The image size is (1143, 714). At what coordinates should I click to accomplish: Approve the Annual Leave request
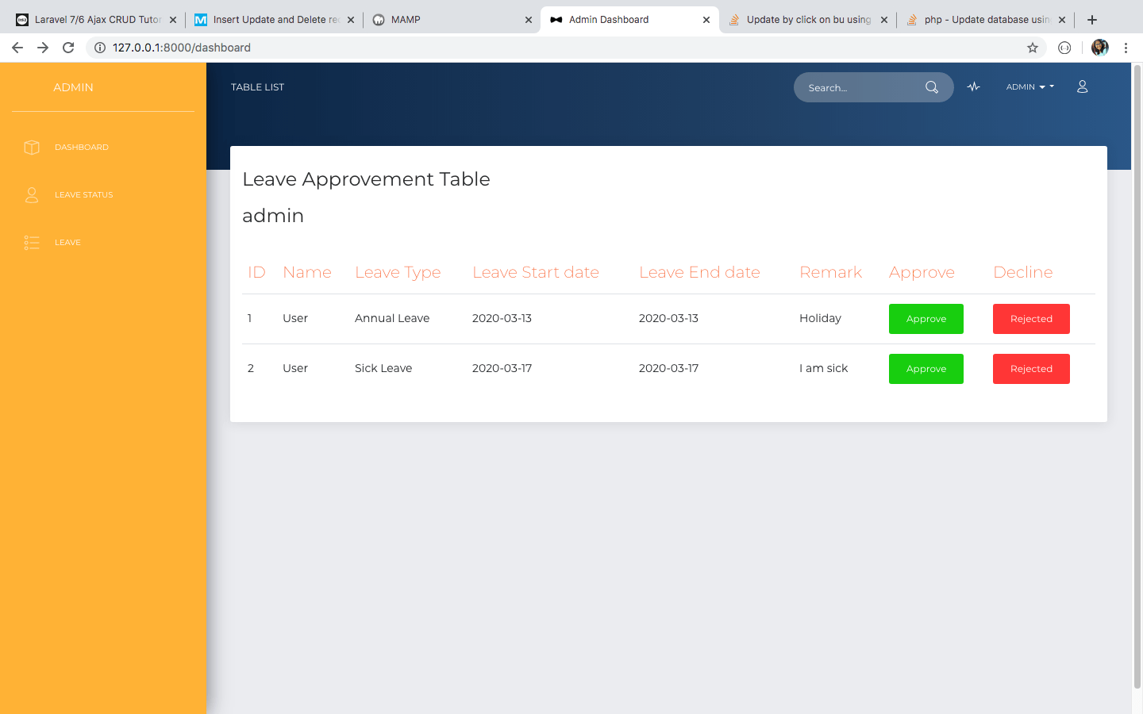pos(926,319)
